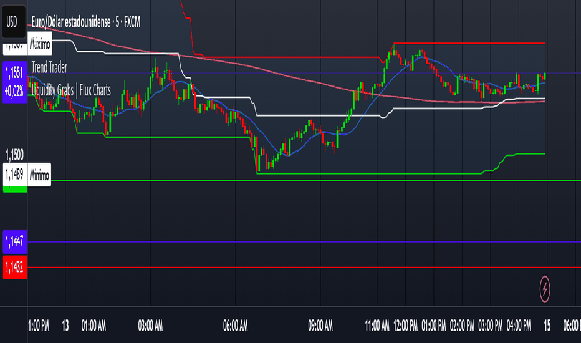Click the date 15 marker on time axis

pyautogui.click(x=547, y=326)
